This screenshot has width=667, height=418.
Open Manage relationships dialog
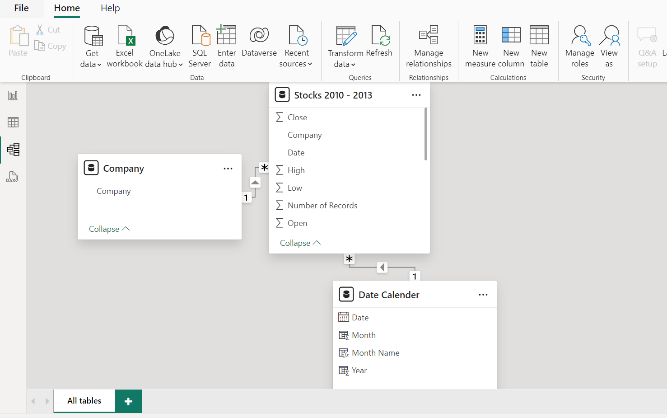[x=429, y=47]
